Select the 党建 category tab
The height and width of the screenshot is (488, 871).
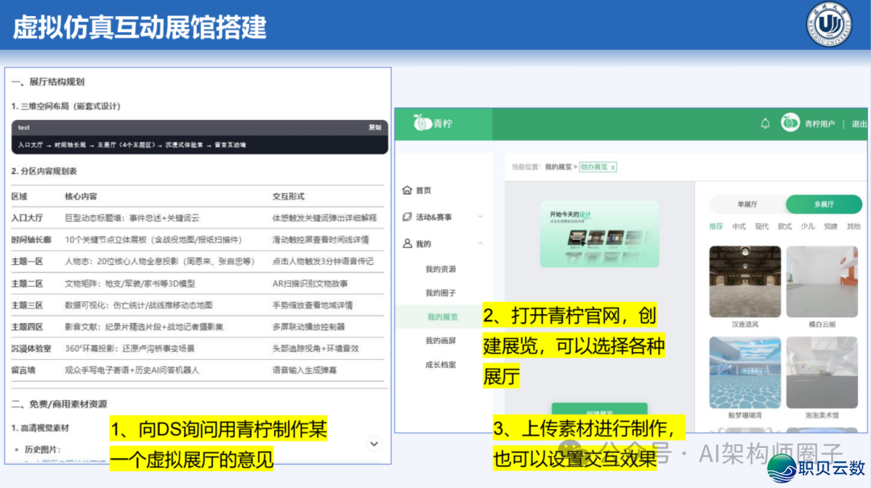coord(831,227)
